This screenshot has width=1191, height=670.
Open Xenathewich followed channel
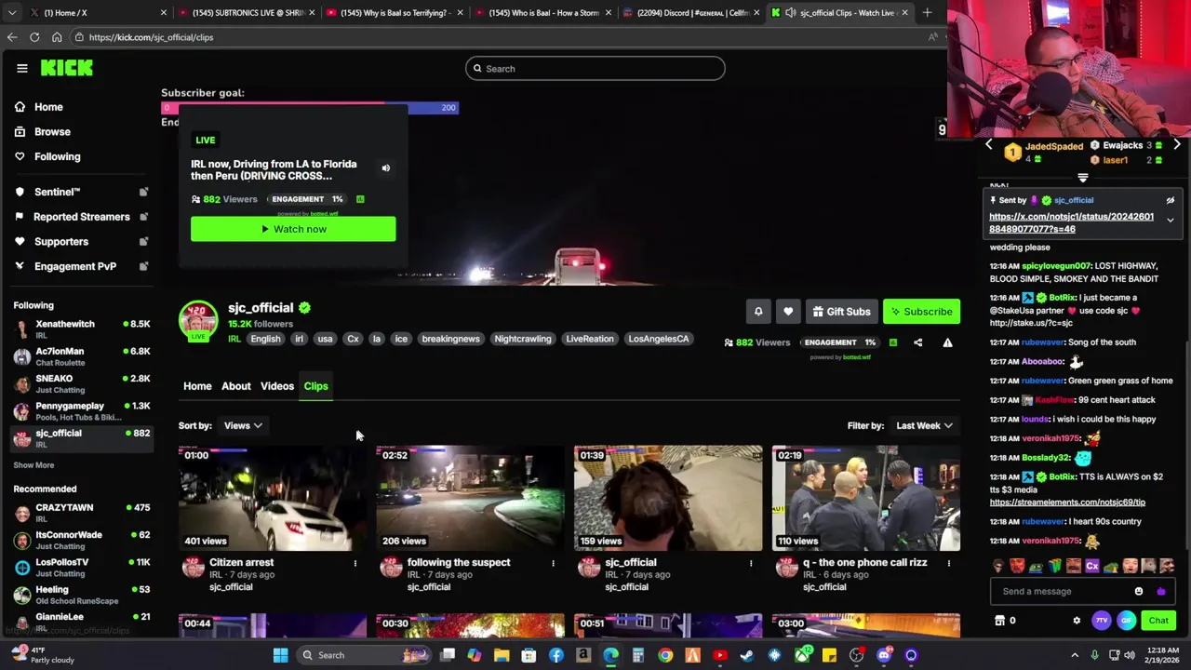82,328
